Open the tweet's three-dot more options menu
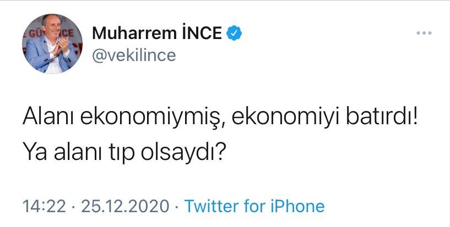Image resolution: width=450 pixels, height=227 pixels. coord(424,34)
